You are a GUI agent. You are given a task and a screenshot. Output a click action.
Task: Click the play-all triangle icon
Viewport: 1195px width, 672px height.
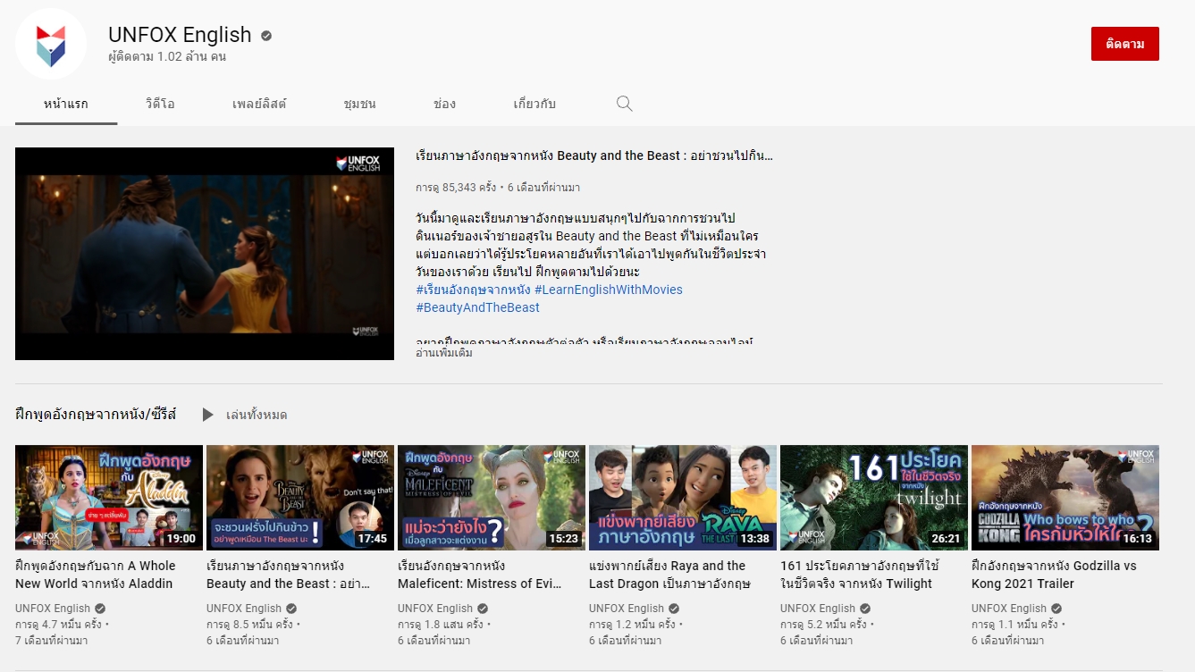point(207,415)
